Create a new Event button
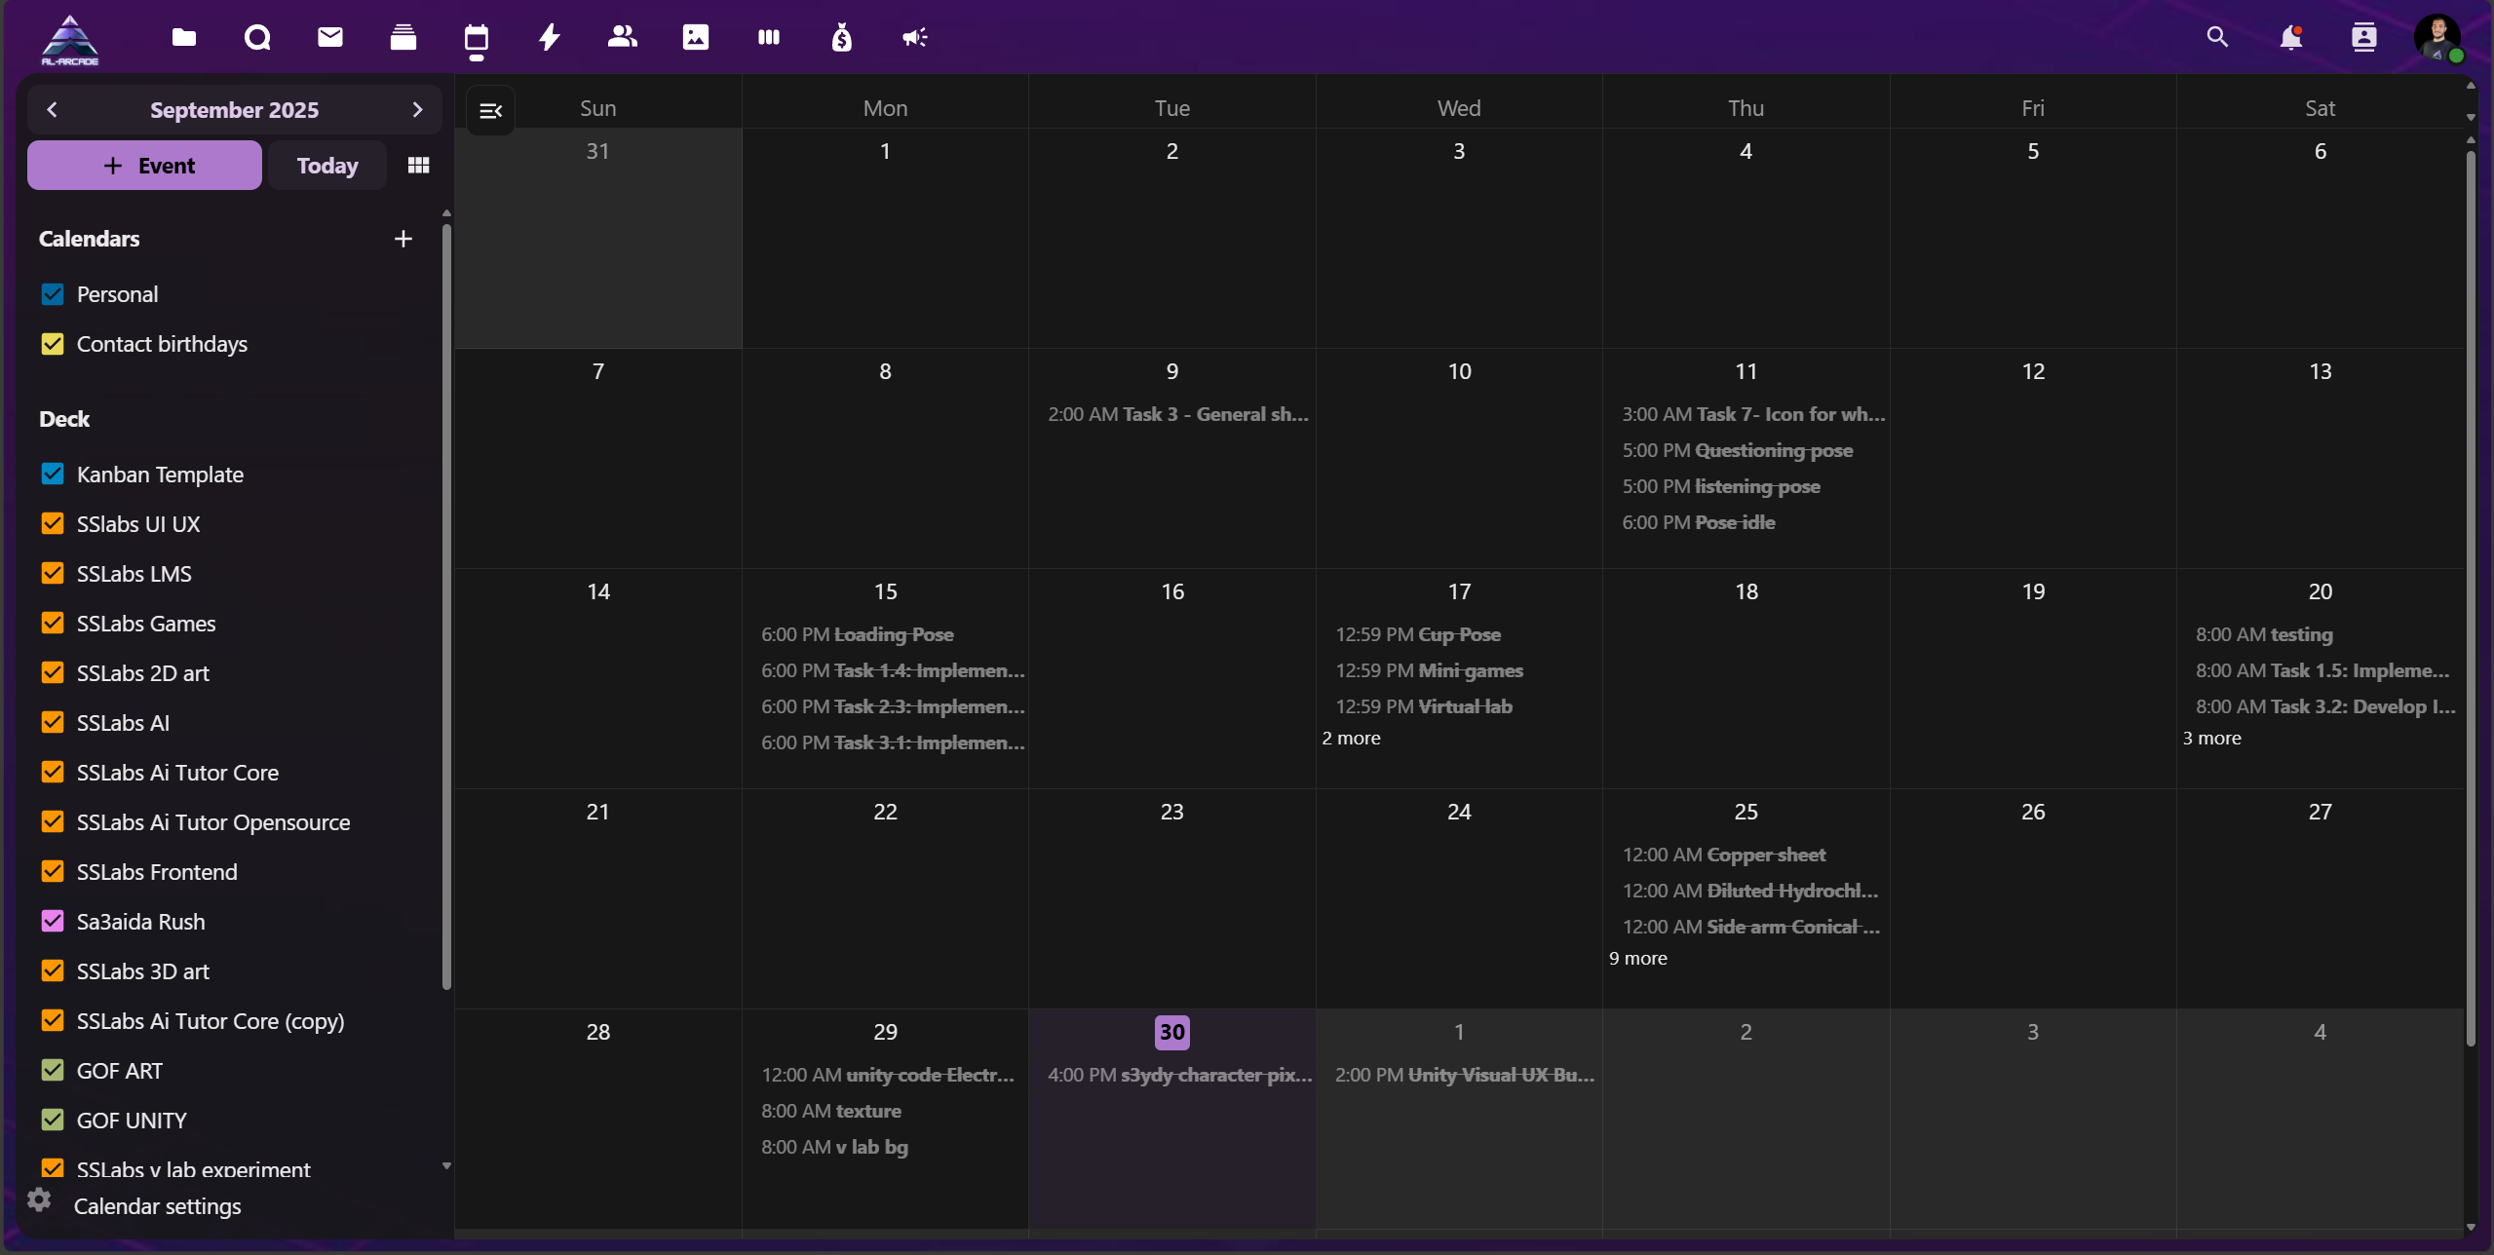Screen dimensions: 2494x1255 [x=144, y=166]
